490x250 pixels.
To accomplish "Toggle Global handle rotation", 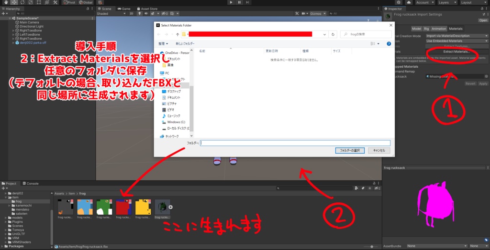I will 86,2.
